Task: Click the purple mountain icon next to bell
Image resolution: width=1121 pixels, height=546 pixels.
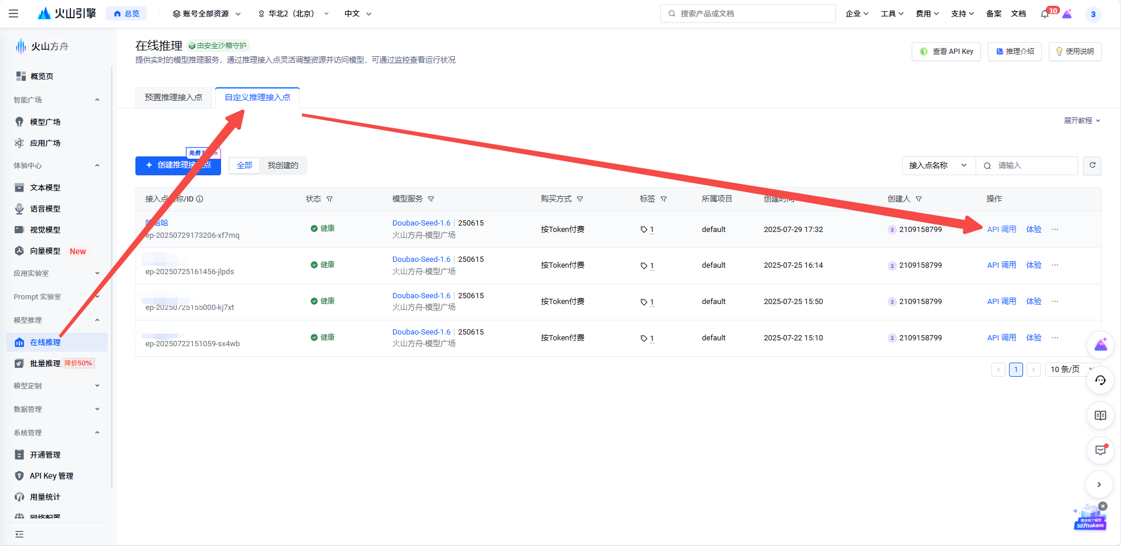Action: point(1067,14)
